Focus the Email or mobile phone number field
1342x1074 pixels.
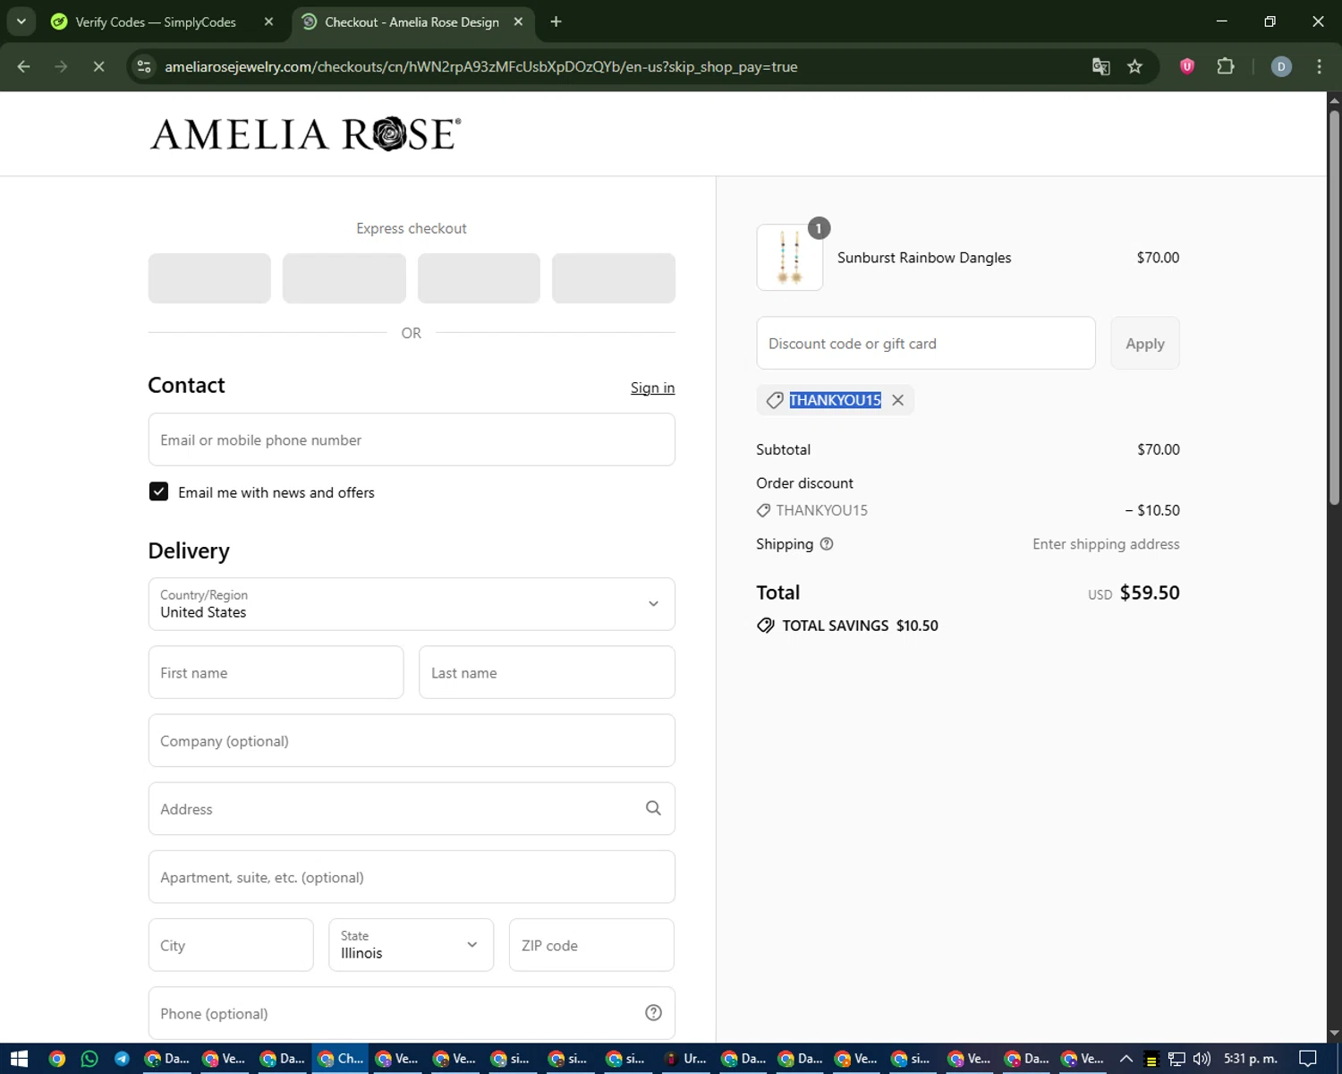tap(412, 439)
